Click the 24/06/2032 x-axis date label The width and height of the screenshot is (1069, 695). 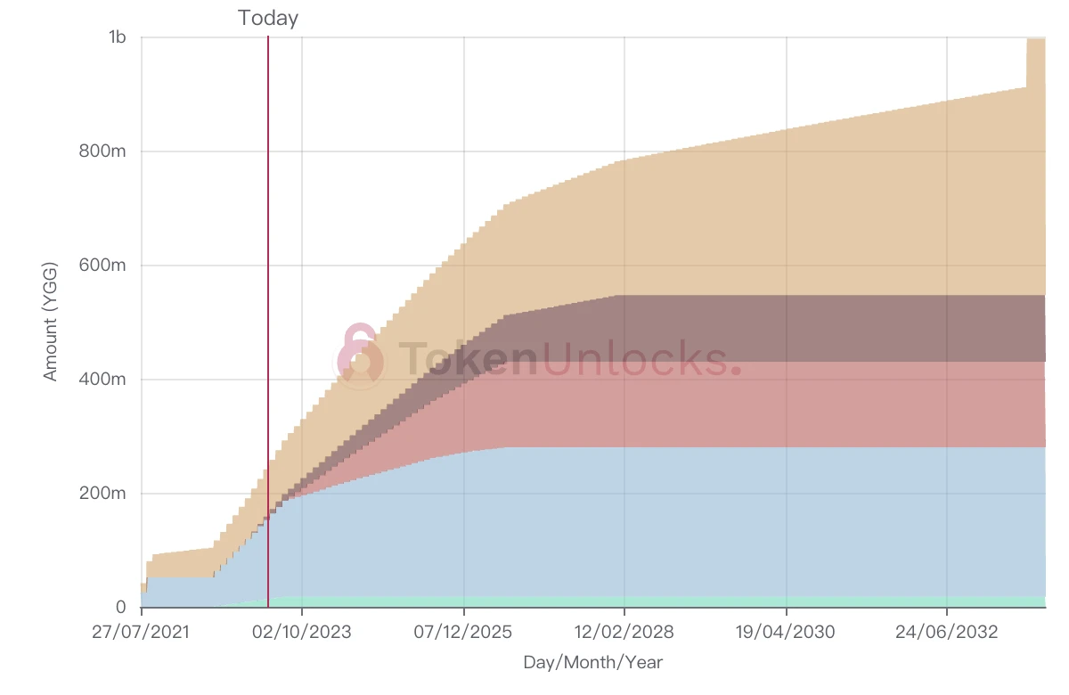coord(947,632)
